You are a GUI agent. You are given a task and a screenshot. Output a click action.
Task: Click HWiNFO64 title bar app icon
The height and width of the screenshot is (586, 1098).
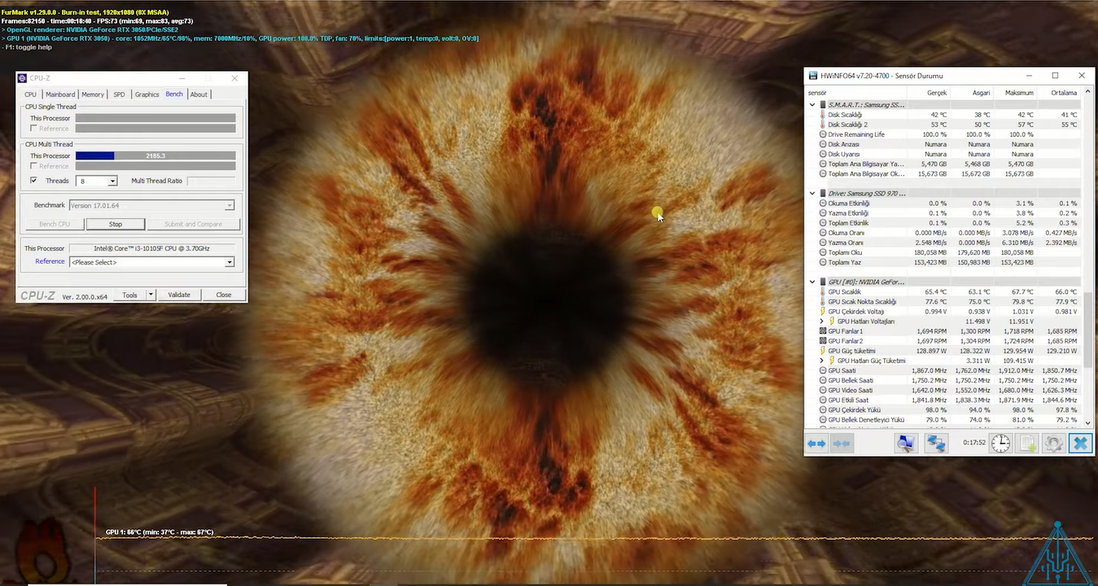812,76
